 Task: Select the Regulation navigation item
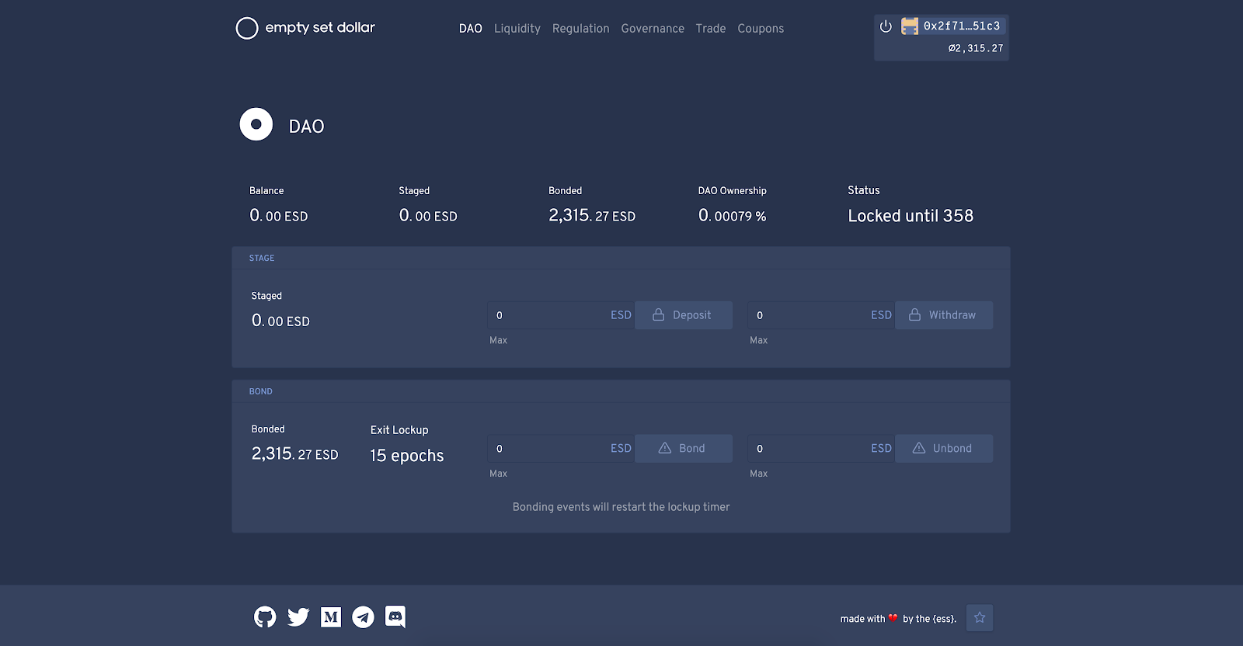(581, 29)
